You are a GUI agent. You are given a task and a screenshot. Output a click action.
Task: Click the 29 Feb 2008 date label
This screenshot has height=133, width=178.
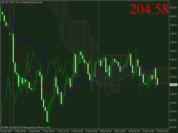click(x=6, y=131)
